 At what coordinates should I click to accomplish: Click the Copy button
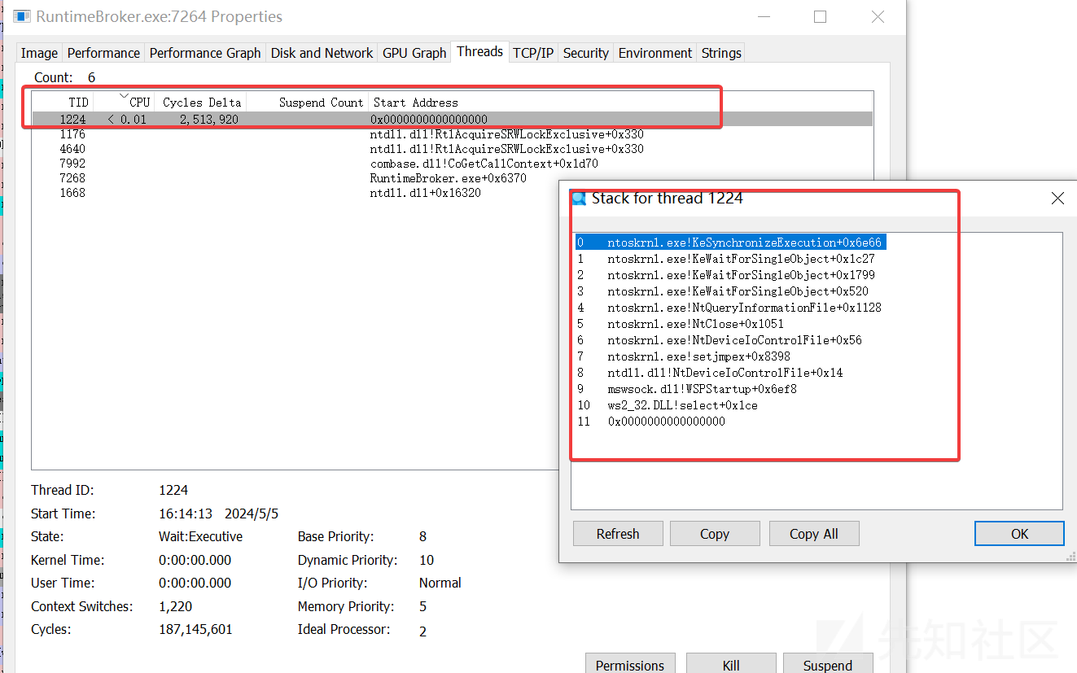coord(715,534)
